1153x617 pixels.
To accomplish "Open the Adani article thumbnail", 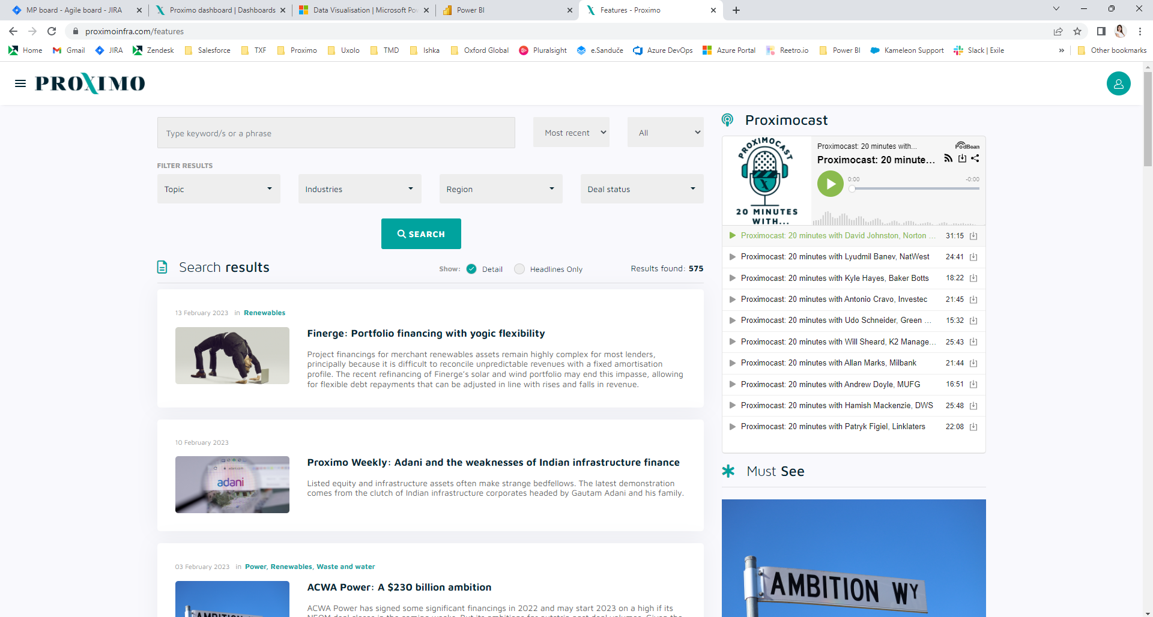I will (x=232, y=484).
